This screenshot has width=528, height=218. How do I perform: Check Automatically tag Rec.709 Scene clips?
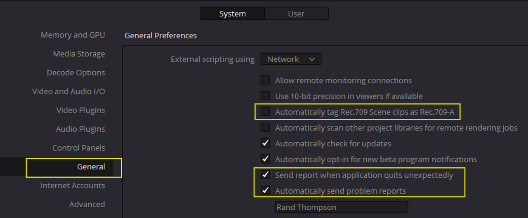265,112
